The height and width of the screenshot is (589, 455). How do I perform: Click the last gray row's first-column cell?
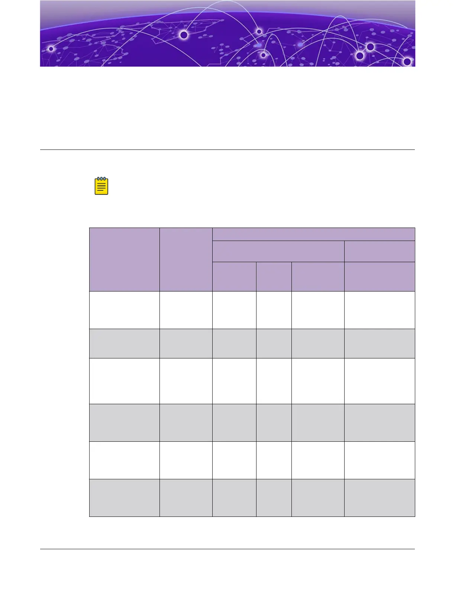point(125,498)
